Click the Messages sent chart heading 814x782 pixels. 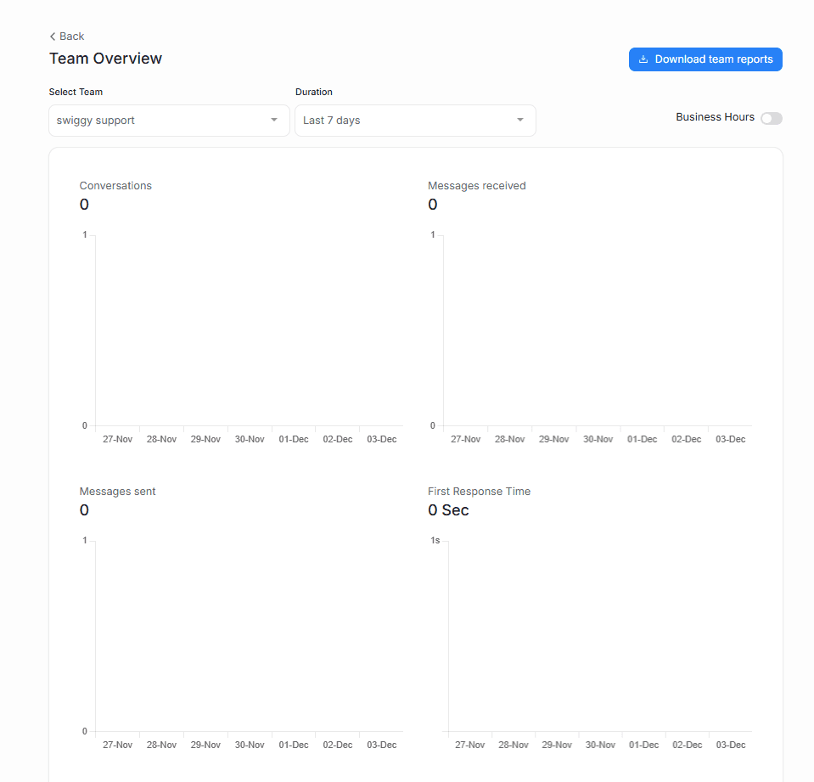pos(117,491)
